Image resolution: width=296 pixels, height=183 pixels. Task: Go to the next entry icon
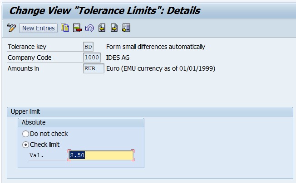(114, 28)
